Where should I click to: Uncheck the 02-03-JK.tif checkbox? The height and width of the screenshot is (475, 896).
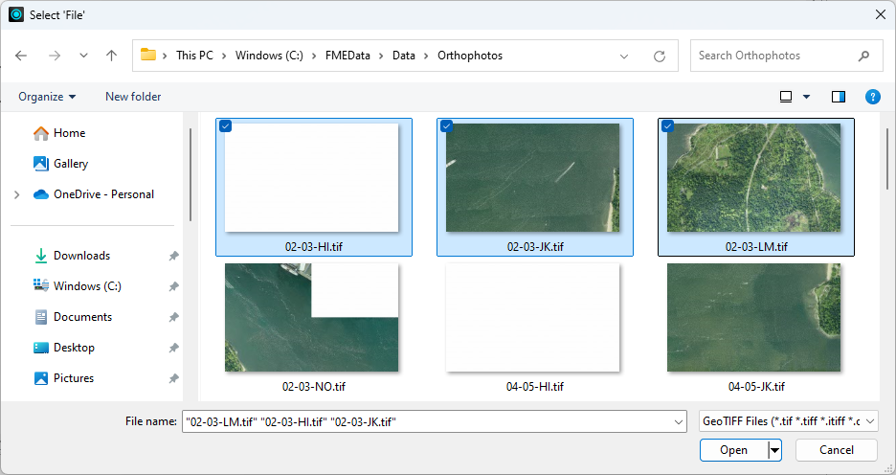tap(446, 125)
